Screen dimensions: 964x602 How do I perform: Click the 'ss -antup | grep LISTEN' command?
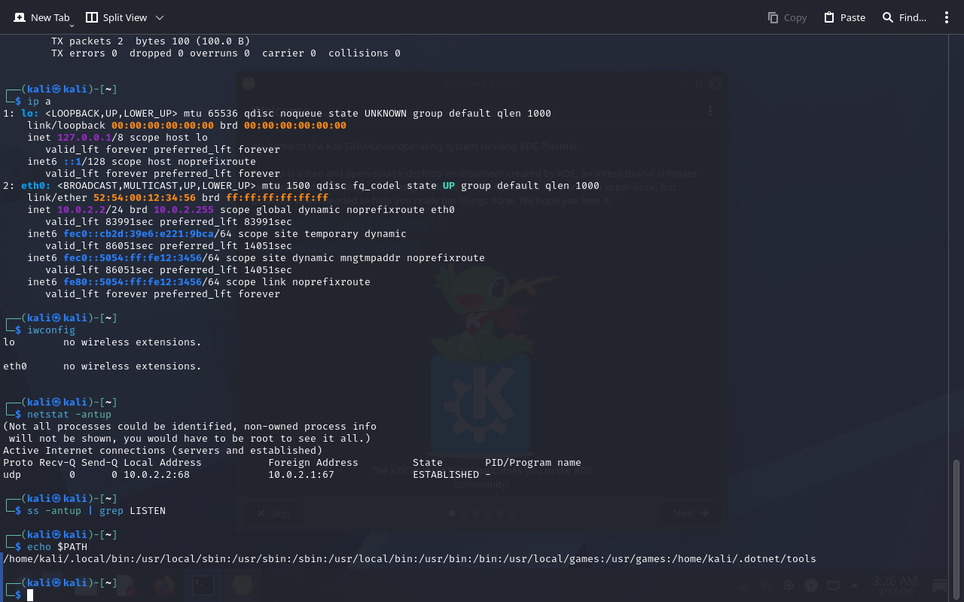point(96,510)
